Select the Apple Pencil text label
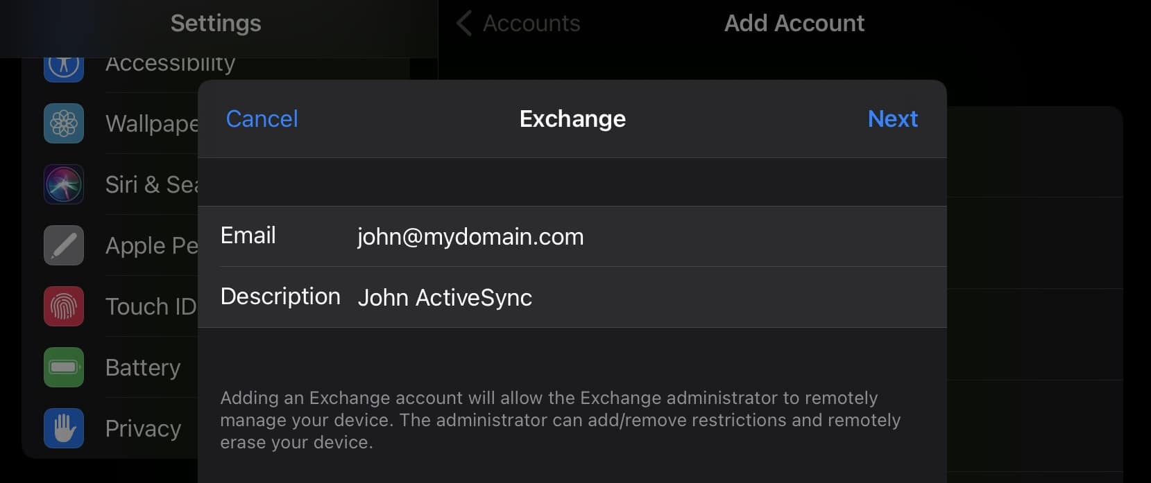This screenshot has height=483, width=1151. point(151,246)
